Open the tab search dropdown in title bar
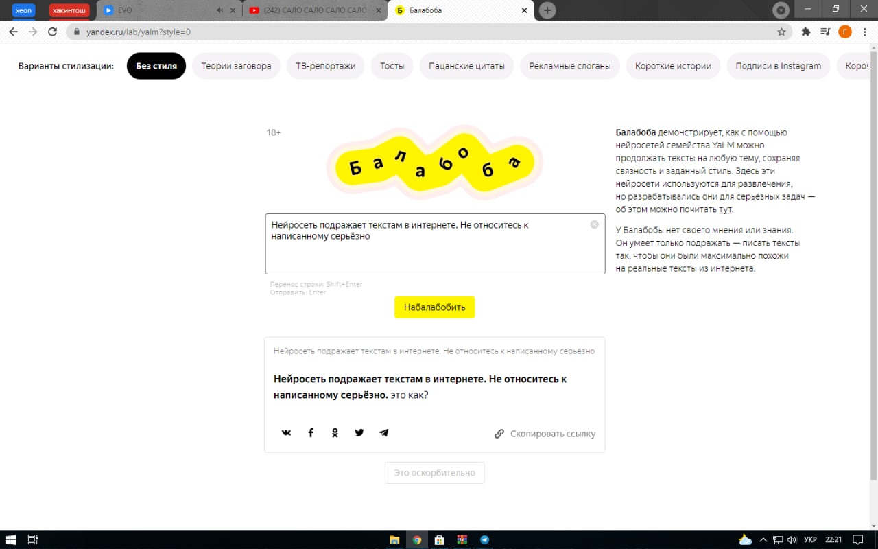 point(781,10)
